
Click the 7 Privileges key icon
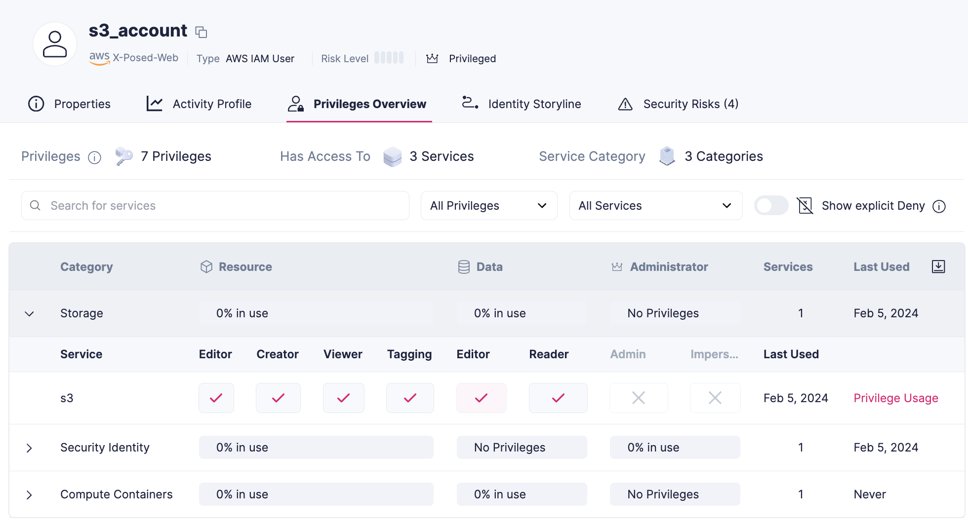pos(123,156)
